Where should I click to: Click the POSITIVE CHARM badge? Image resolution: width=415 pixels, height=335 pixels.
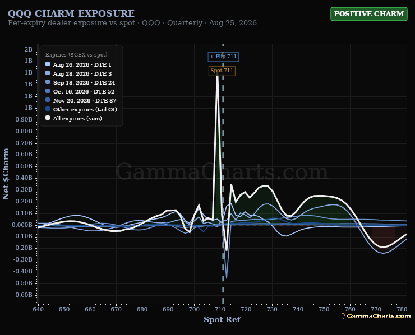pyautogui.click(x=368, y=14)
